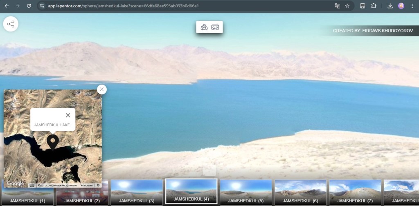Toggle the map location icon

click(204, 27)
